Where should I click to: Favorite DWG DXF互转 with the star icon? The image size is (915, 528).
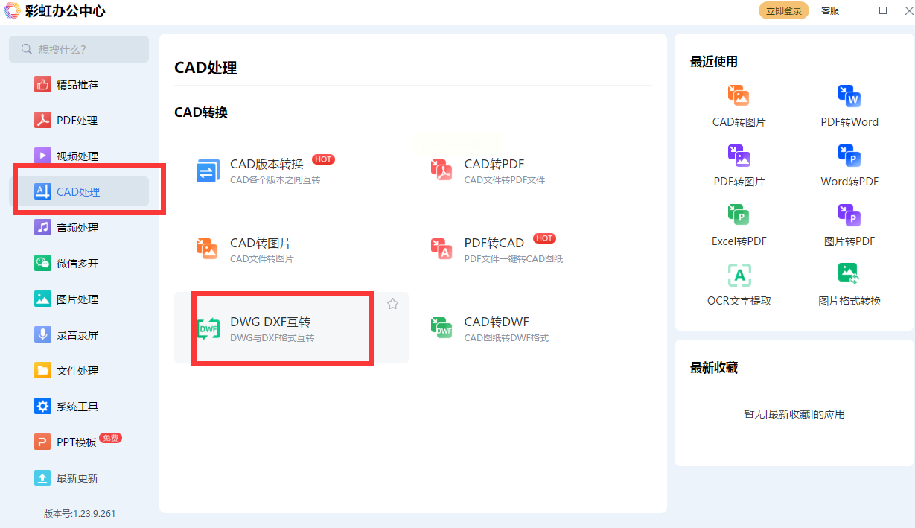pyautogui.click(x=392, y=304)
